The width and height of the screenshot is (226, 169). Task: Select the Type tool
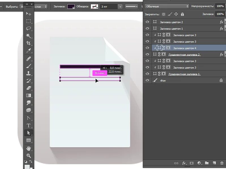29,126
